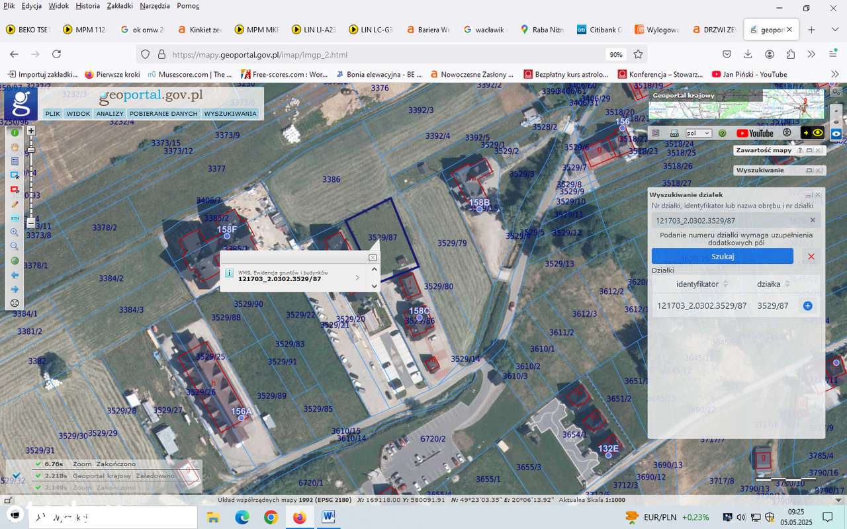Viewport: 847px width, 529px height.
Task: Select the pan hand tool
Action: pyautogui.click(x=15, y=147)
